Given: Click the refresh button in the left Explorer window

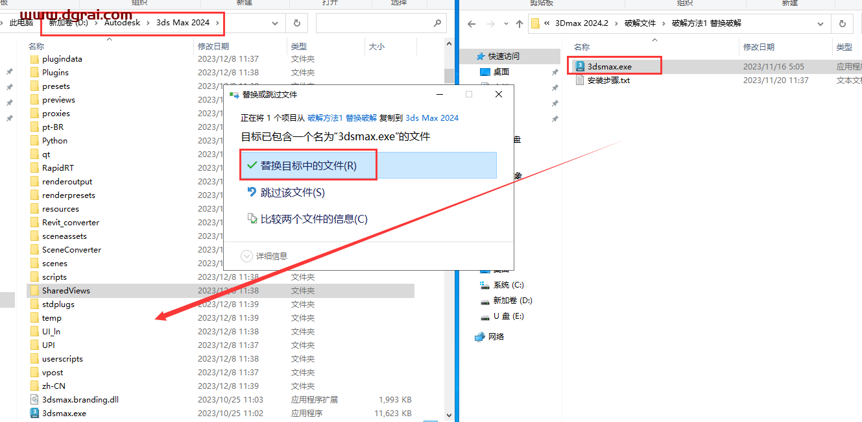Looking at the screenshot, I should [296, 23].
